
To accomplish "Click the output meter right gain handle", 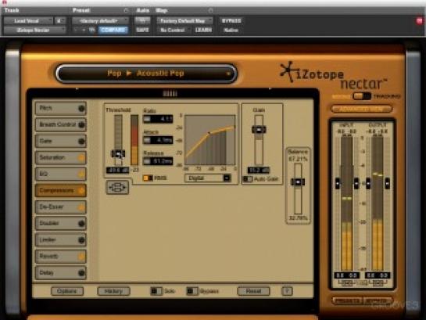I will pyautogui.click(x=388, y=184).
